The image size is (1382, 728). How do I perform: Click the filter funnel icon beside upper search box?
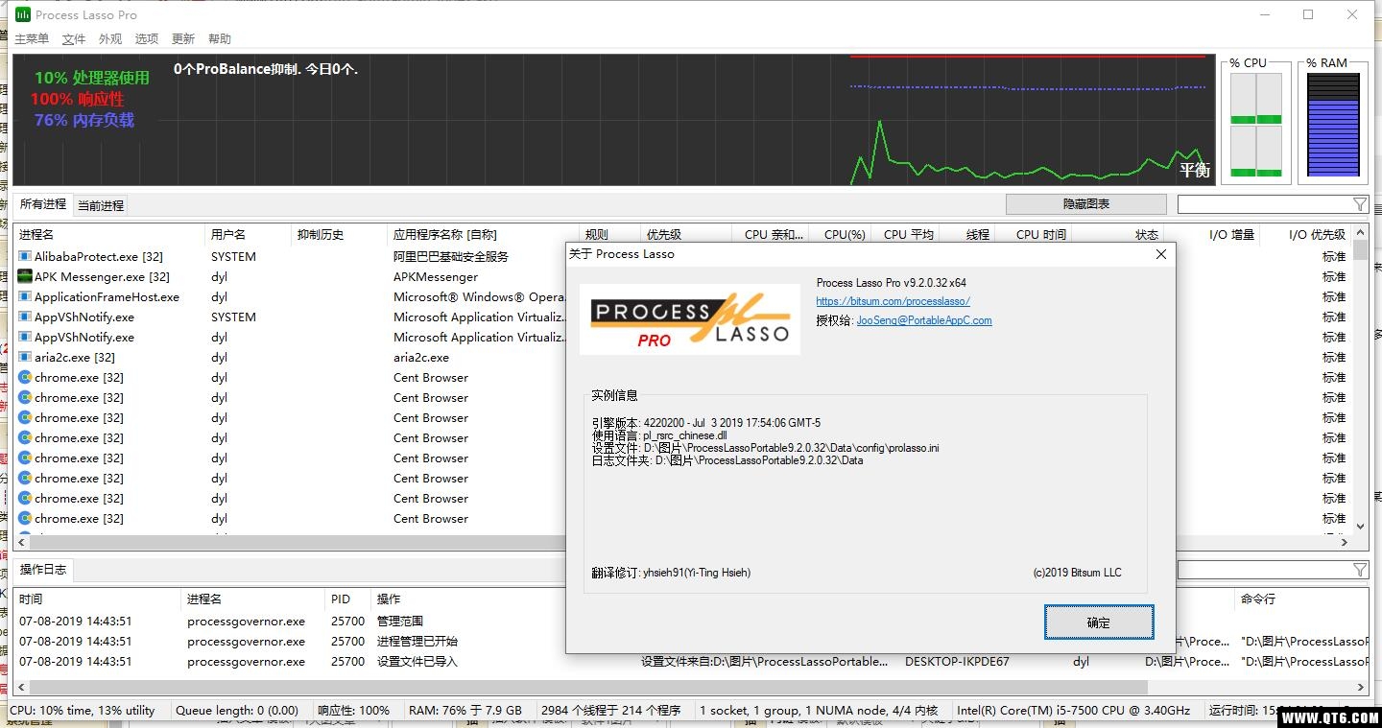[x=1360, y=204]
